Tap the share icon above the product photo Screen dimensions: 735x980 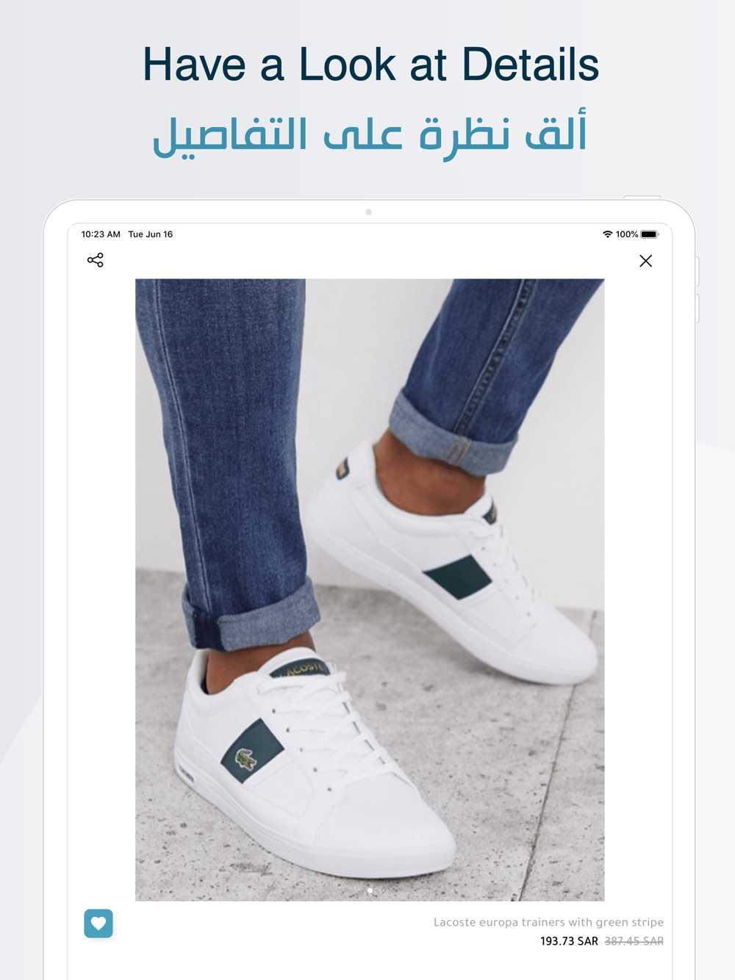click(96, 260)
